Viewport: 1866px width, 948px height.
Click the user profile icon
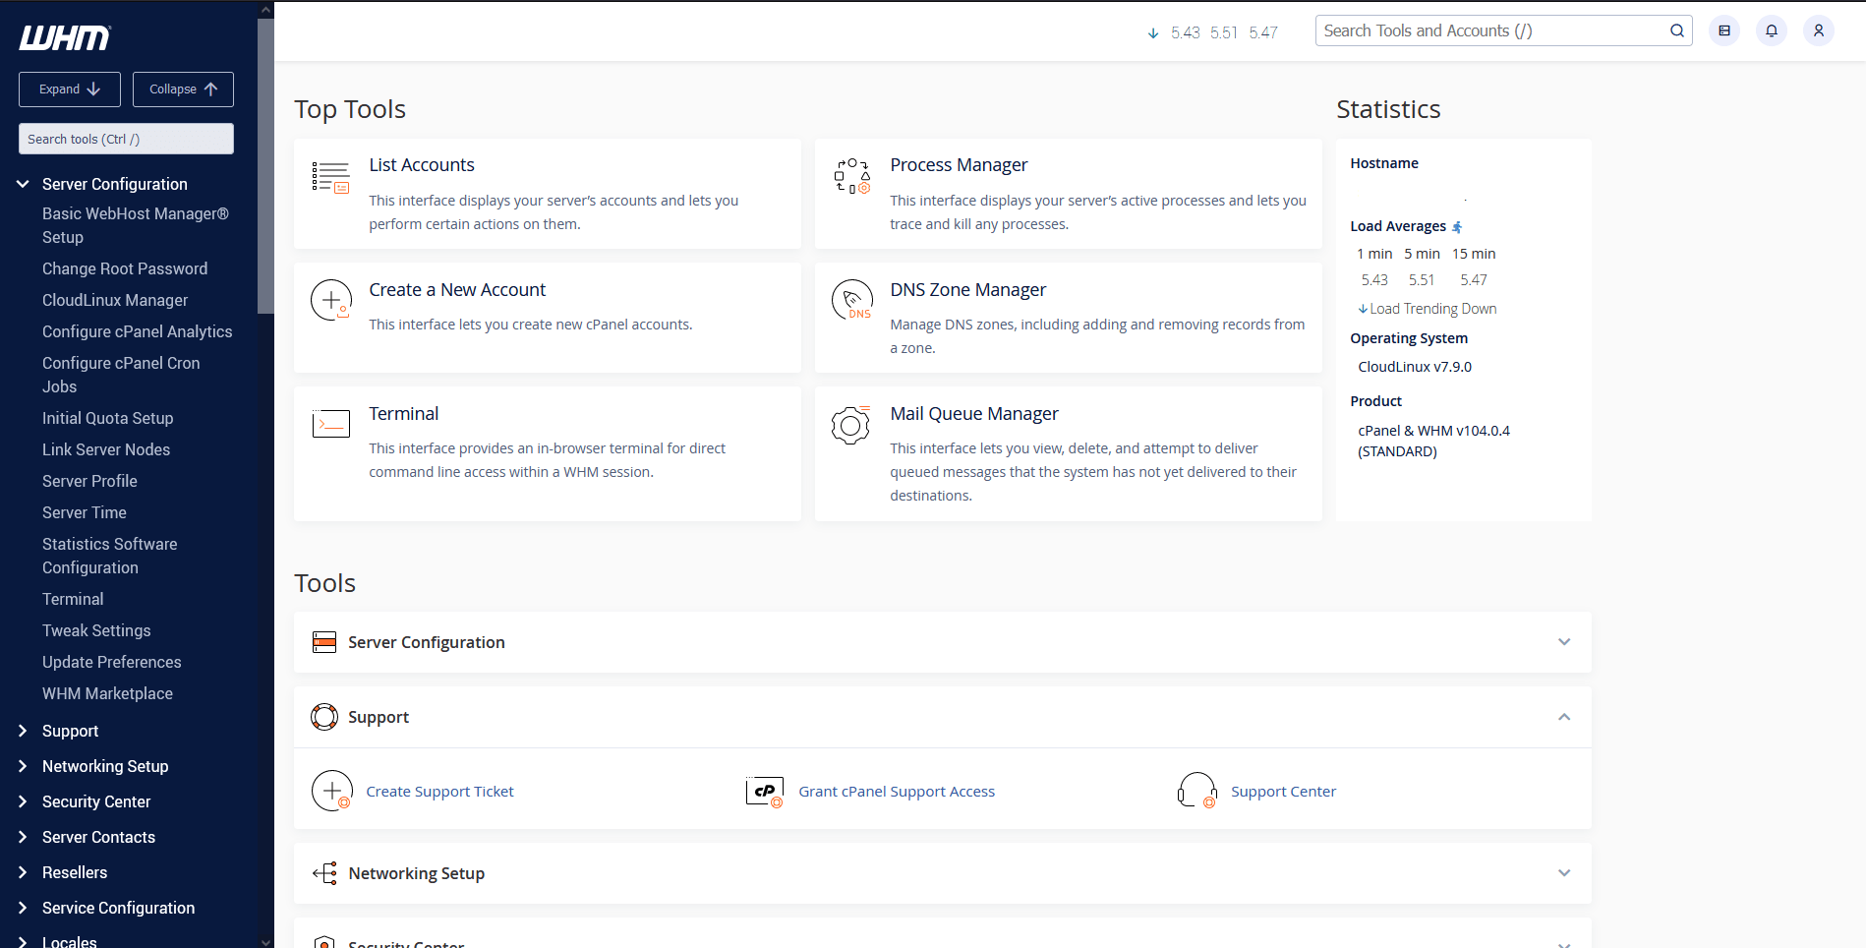(x=1818, y=30)
